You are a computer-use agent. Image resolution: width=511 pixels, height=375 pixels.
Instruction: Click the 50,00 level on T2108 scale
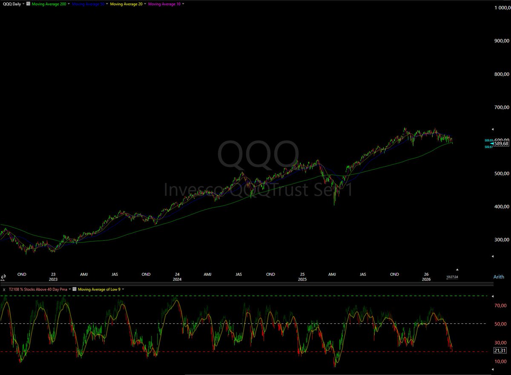pos(500,324)
